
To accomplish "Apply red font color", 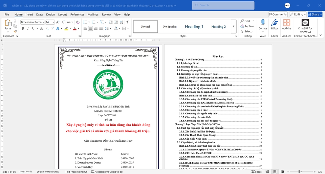I will [x=74, y=28].
